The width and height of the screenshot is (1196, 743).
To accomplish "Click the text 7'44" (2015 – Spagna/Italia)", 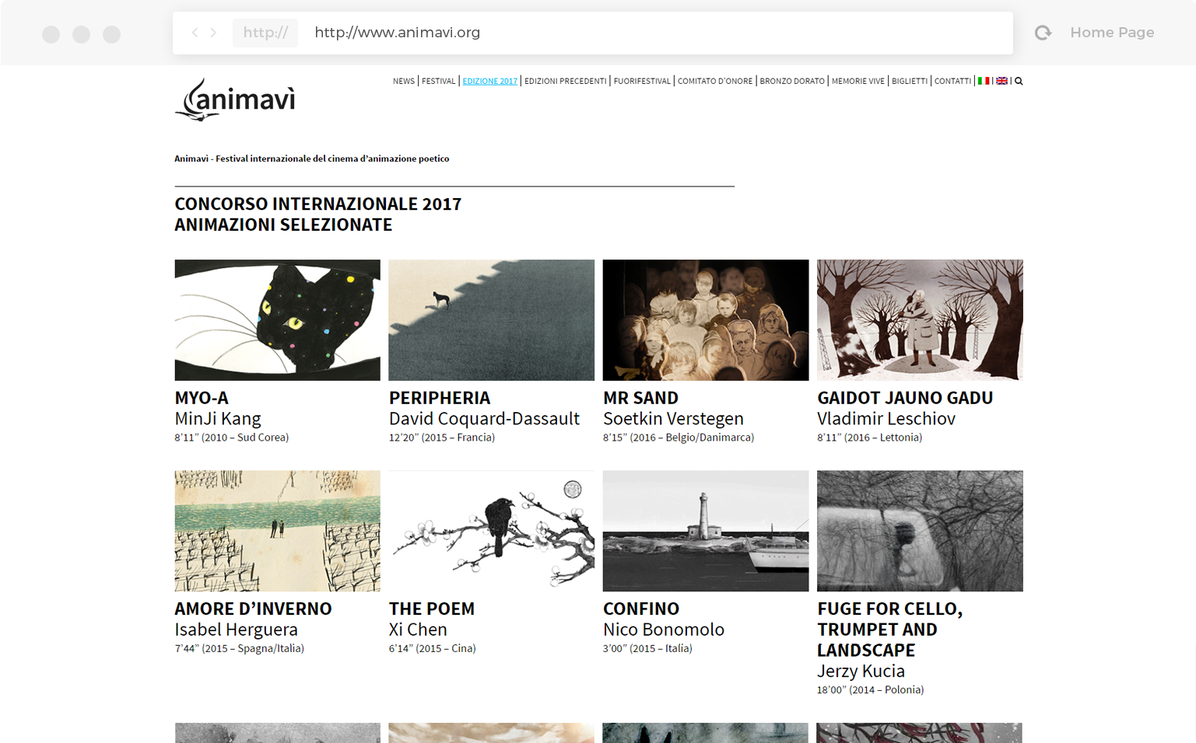I will coord(239,648).
